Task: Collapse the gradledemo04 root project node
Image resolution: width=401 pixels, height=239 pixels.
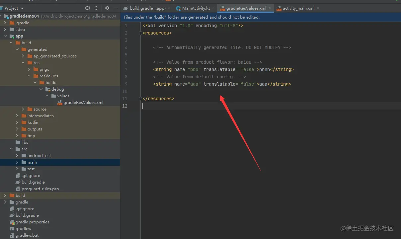Action: click(x=1, y=16)
